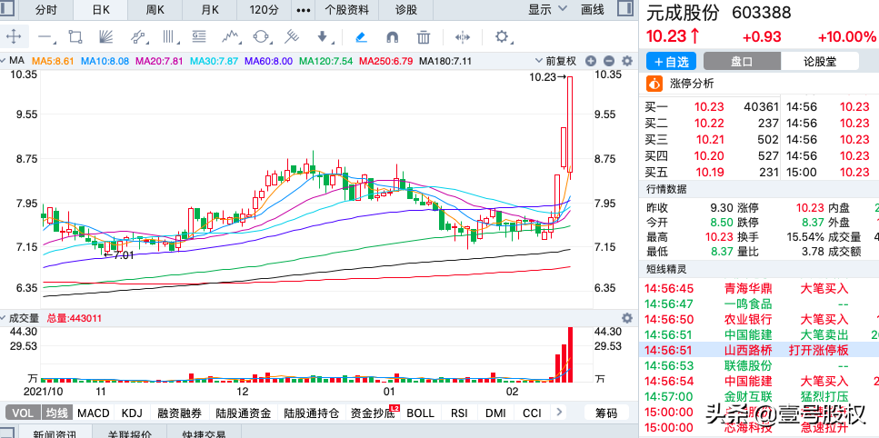Select the channel line drawing tool
This screenshot has width=879, height=438.
138,37
